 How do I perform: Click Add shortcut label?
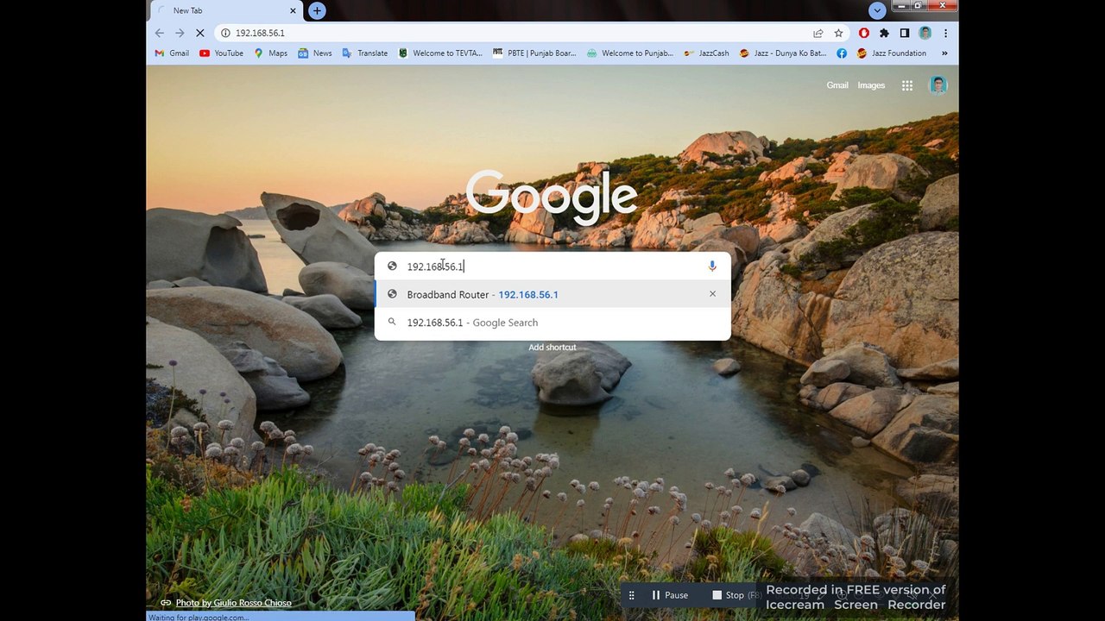click(552, 347)
